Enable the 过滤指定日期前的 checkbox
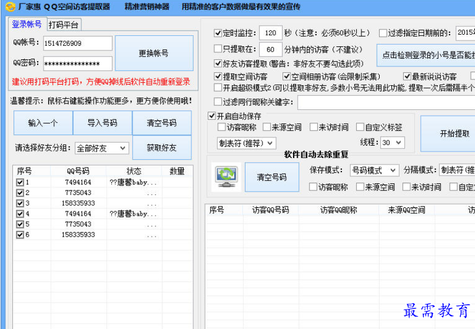Viewport: 475px width, 329px height. [383, 33]
